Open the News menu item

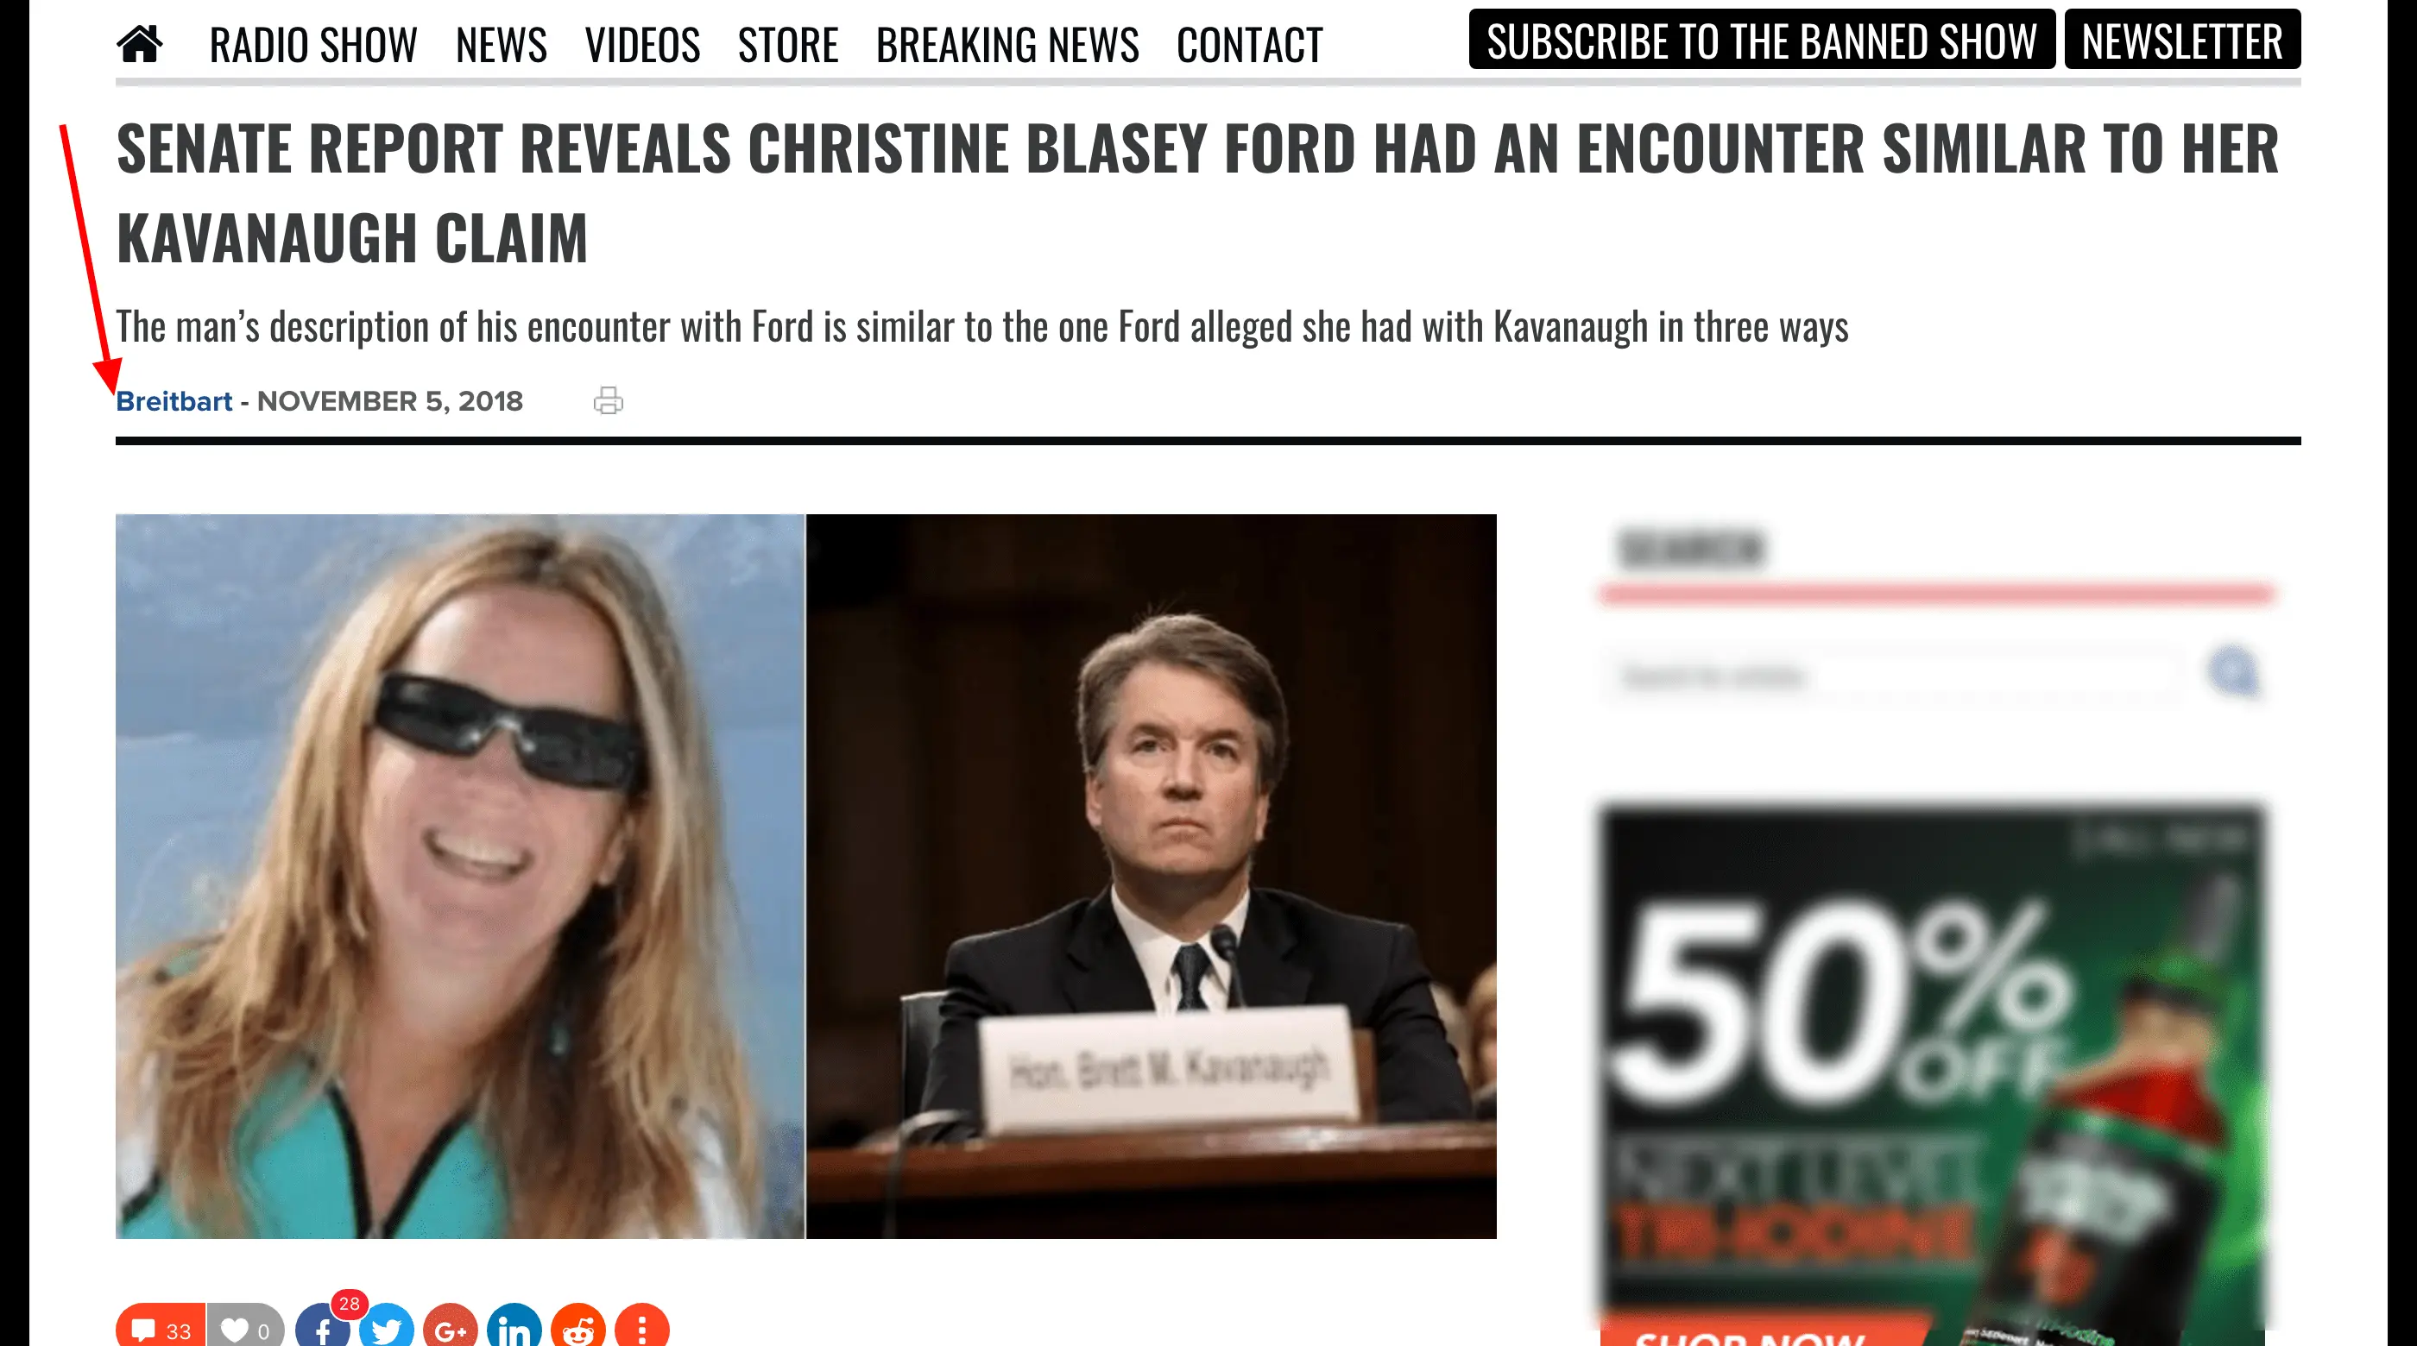coord(501,45)
